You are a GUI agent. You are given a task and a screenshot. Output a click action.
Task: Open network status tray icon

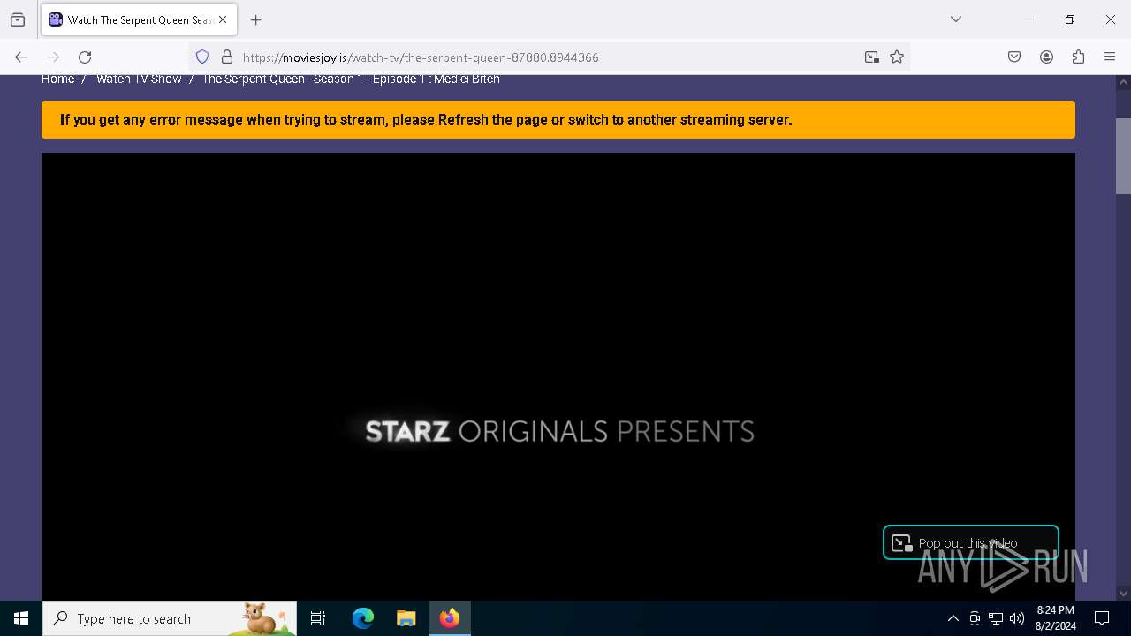tap(996, 618)
